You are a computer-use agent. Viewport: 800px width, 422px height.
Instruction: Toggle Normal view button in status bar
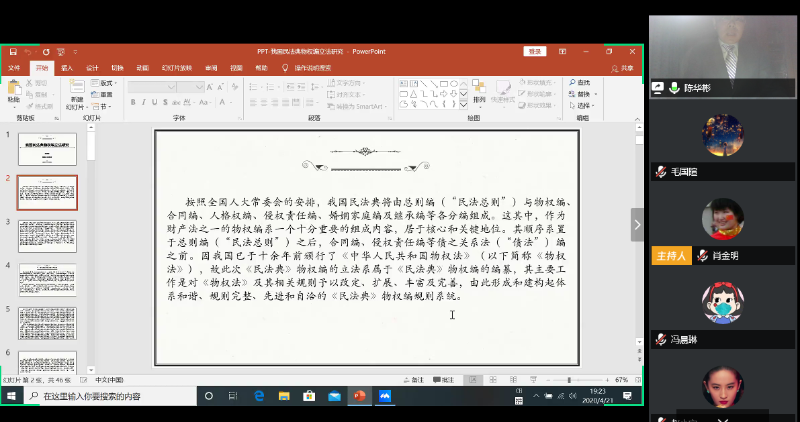click(473, 380)
